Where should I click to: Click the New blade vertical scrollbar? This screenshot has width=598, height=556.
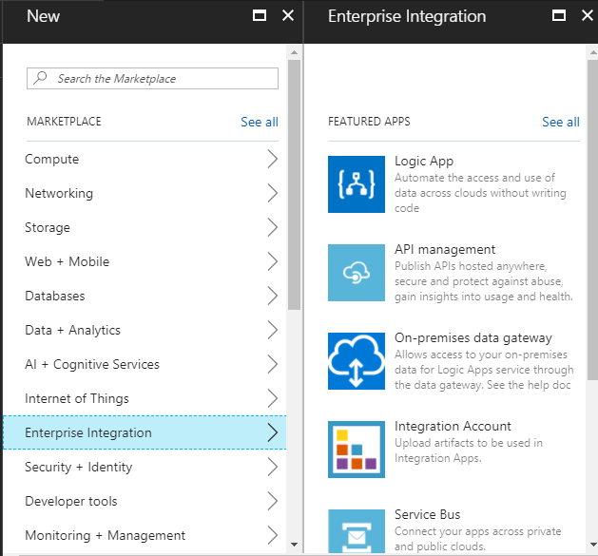294,190
